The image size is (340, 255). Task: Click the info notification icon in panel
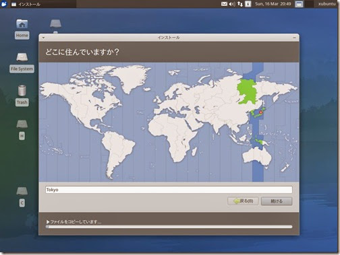pyautogui.click(x=248, y=4)
